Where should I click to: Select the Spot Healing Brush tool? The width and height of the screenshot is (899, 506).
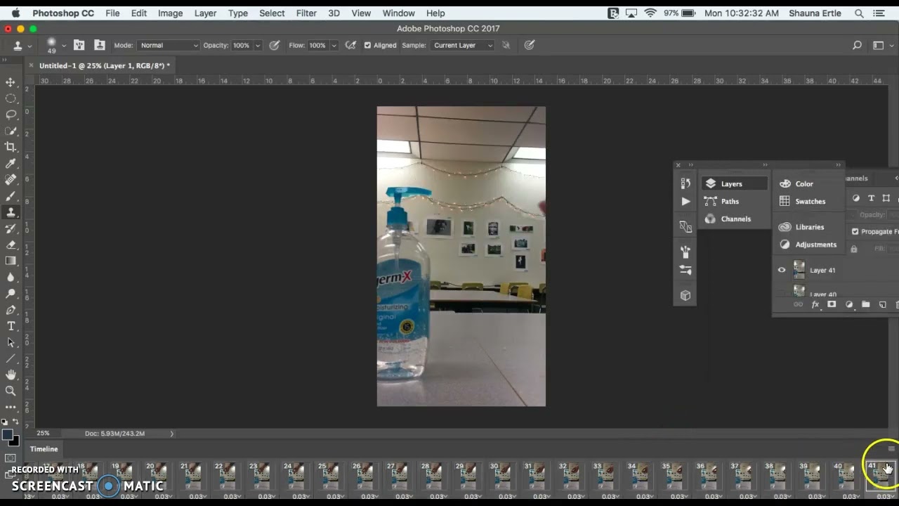pos(11,180)
